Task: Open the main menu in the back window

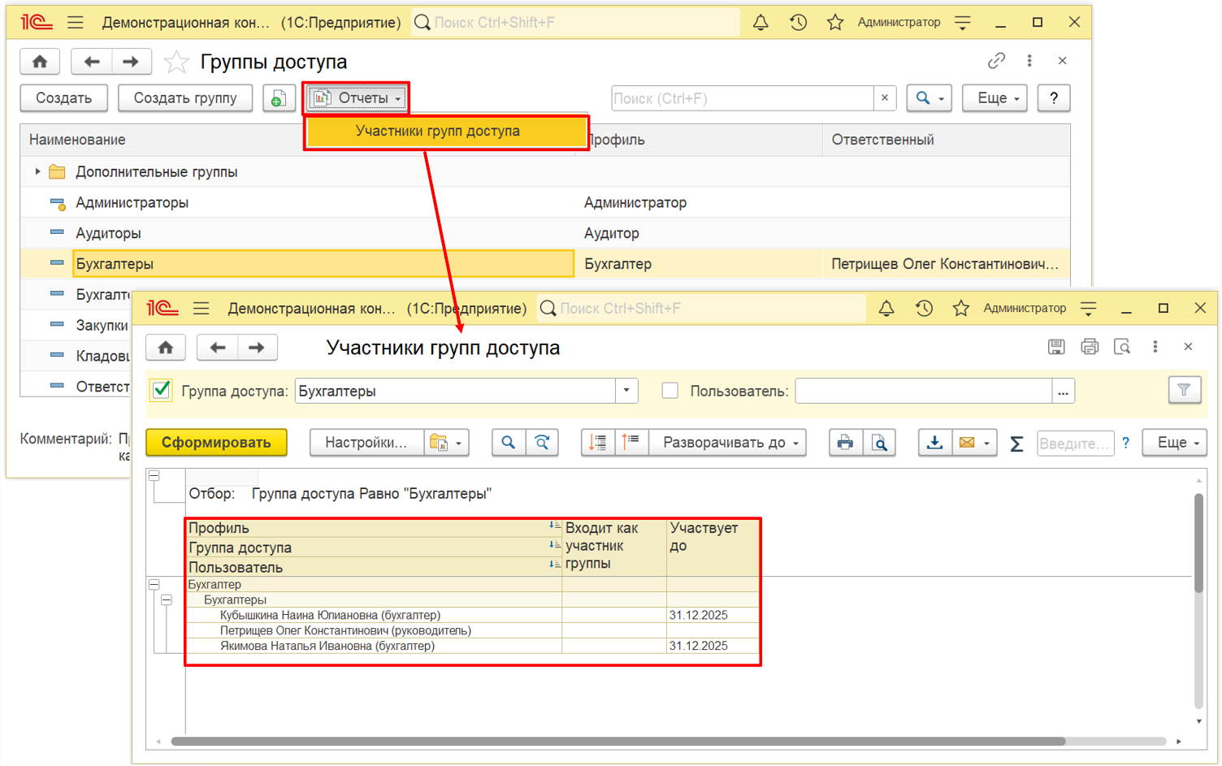Action: point(76,23)
